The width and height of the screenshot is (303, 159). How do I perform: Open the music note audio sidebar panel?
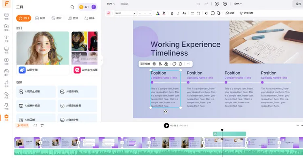click(x=6, y=84)
